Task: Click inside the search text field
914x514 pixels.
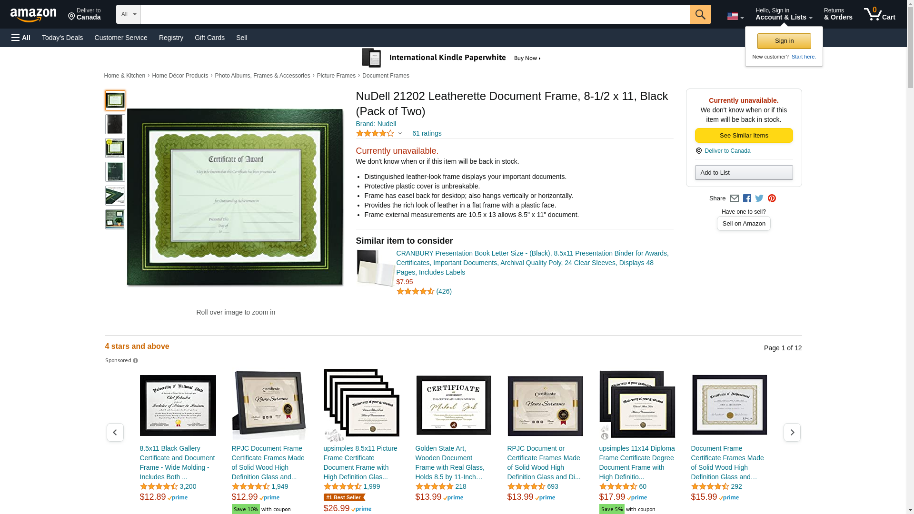Action: click(x=414, y=14)
